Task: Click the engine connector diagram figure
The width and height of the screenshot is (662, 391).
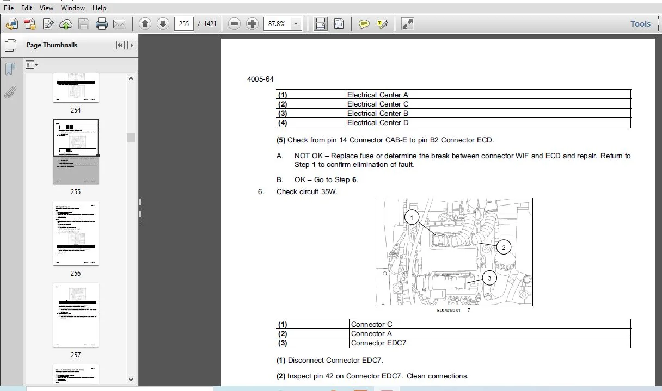Action: (x=453, y=252)
